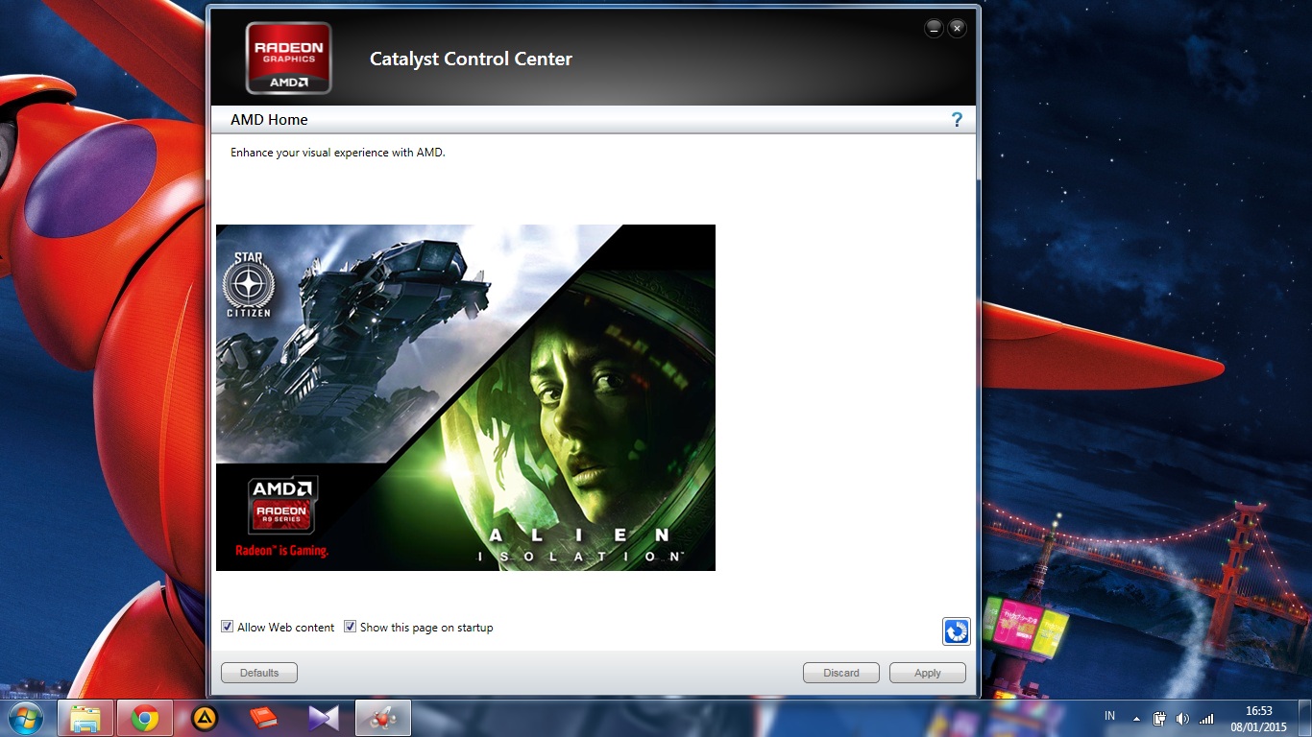Click the Apply button
The width and height of the screenshot is (1312, 737).
click(x=927, y=673)
